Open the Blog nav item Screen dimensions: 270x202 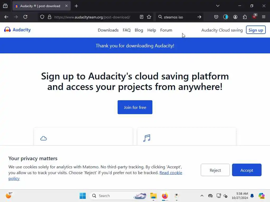(x=139, y=30)
